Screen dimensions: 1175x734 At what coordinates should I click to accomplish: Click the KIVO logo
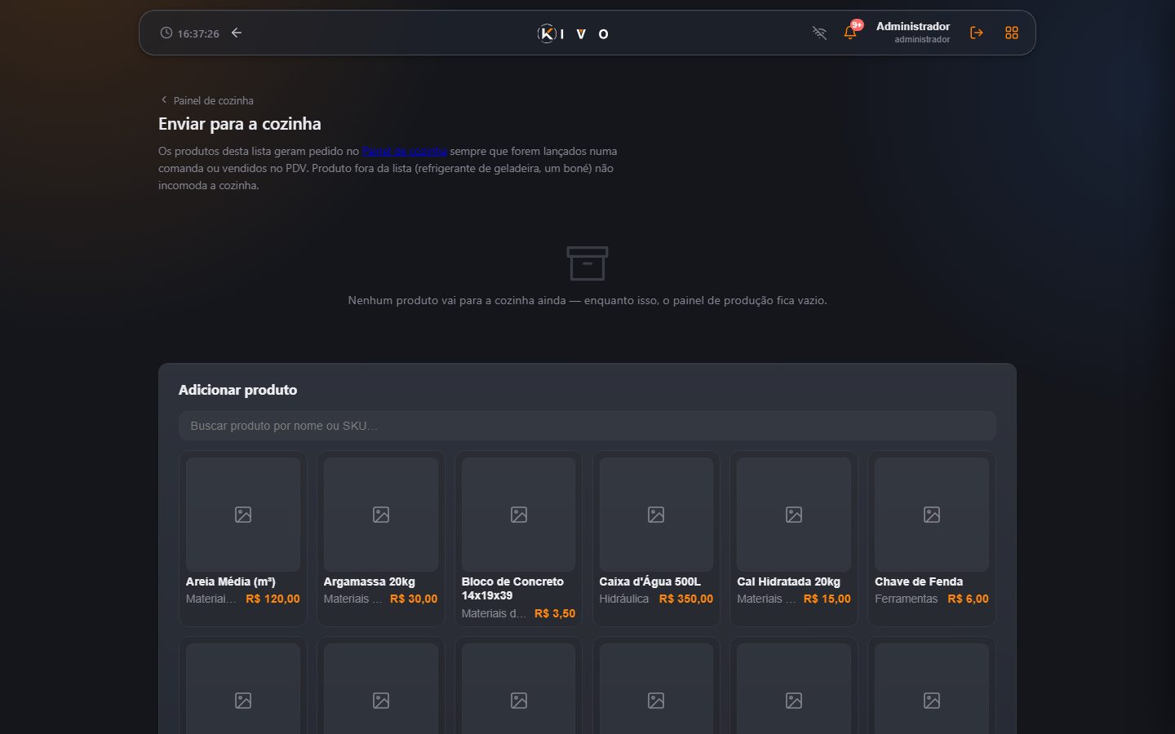[x=573, y=33]
